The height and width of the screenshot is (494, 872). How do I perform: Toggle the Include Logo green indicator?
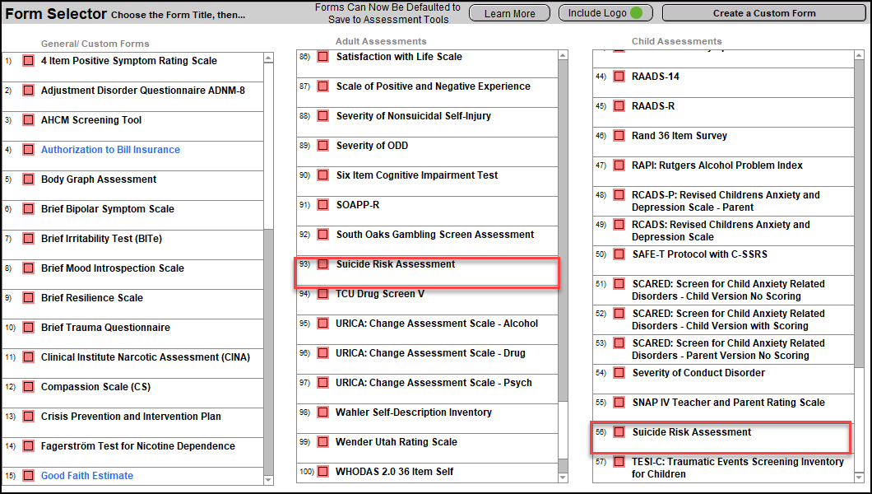[x=636, y=13]
